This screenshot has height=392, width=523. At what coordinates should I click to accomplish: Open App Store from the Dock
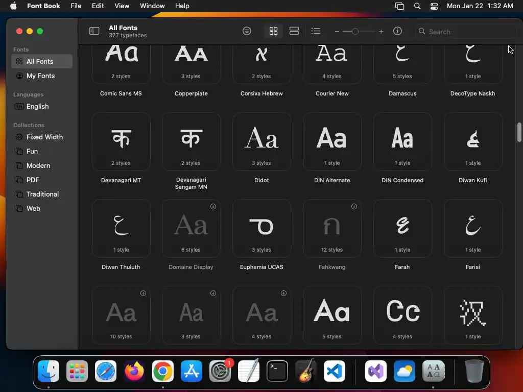point(192,371)
